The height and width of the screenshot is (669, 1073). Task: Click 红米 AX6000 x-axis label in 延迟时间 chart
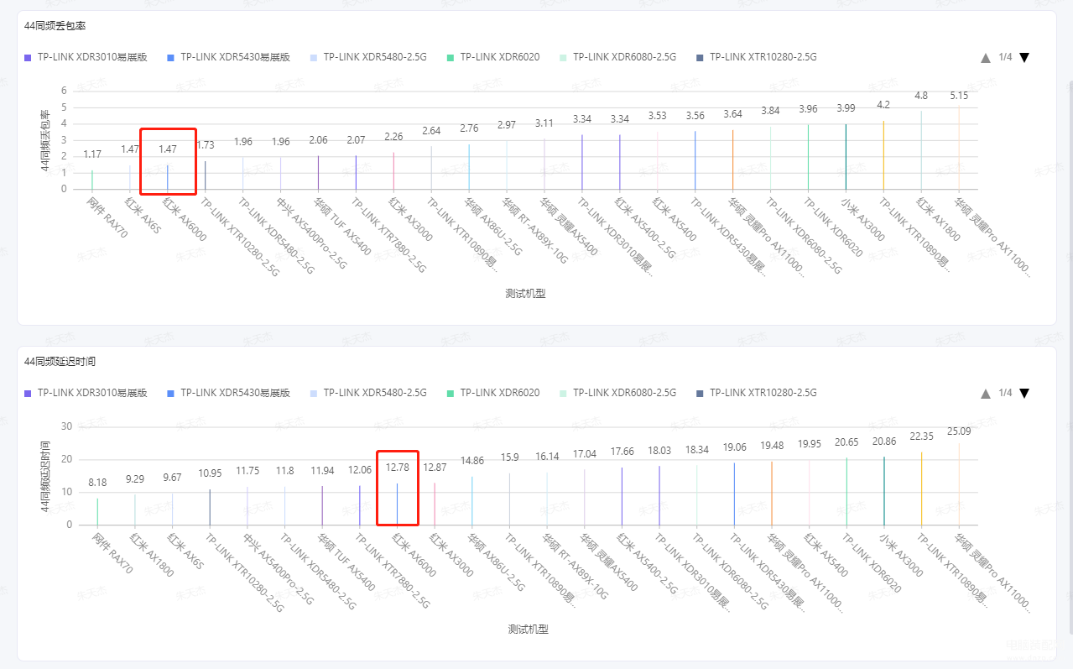(x=415, y=554)
